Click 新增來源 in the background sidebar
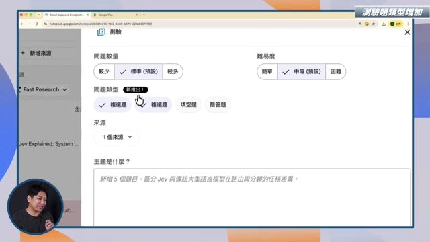This screenshot has height=242, width=430. (x=37, y=53)
